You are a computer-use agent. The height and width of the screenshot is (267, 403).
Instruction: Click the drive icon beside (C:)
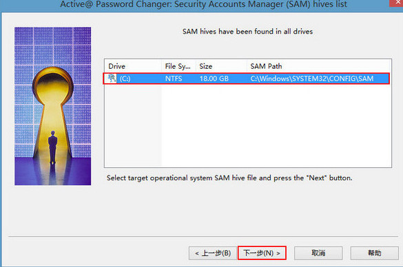point(112,78)
